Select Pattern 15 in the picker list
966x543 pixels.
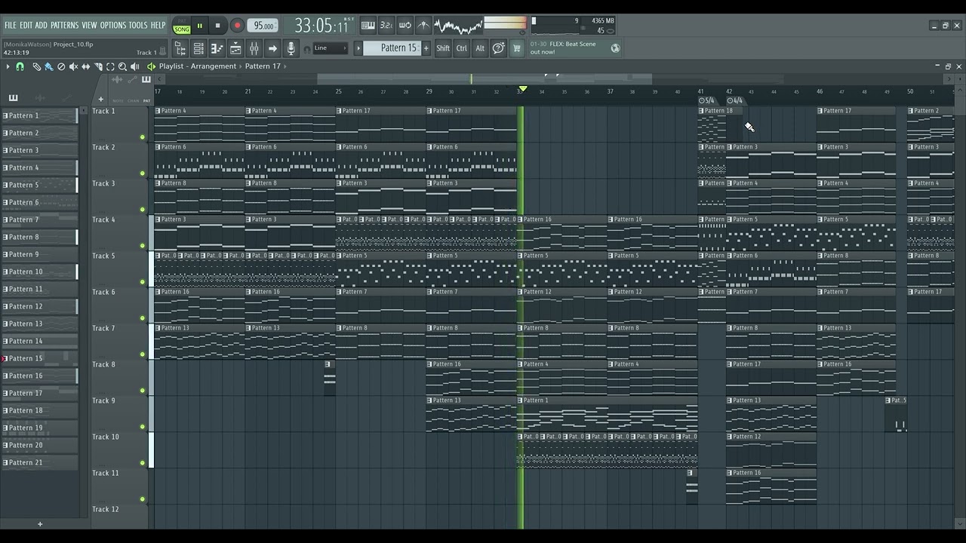[x=40, y=358]
